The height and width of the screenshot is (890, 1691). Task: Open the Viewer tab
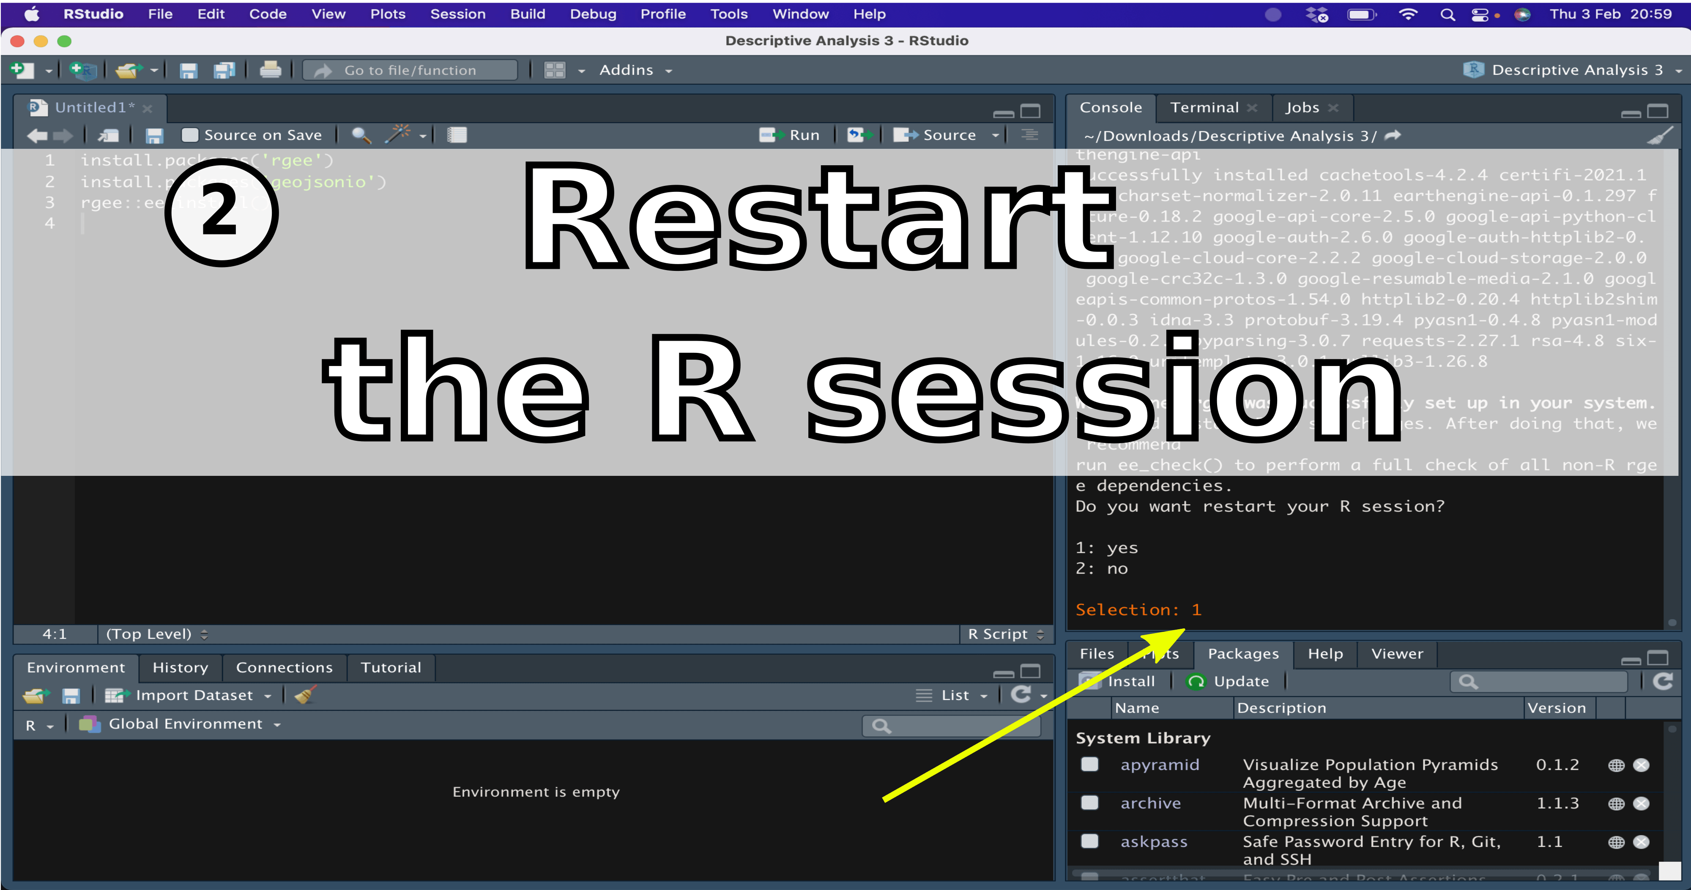pos(1397,654)
